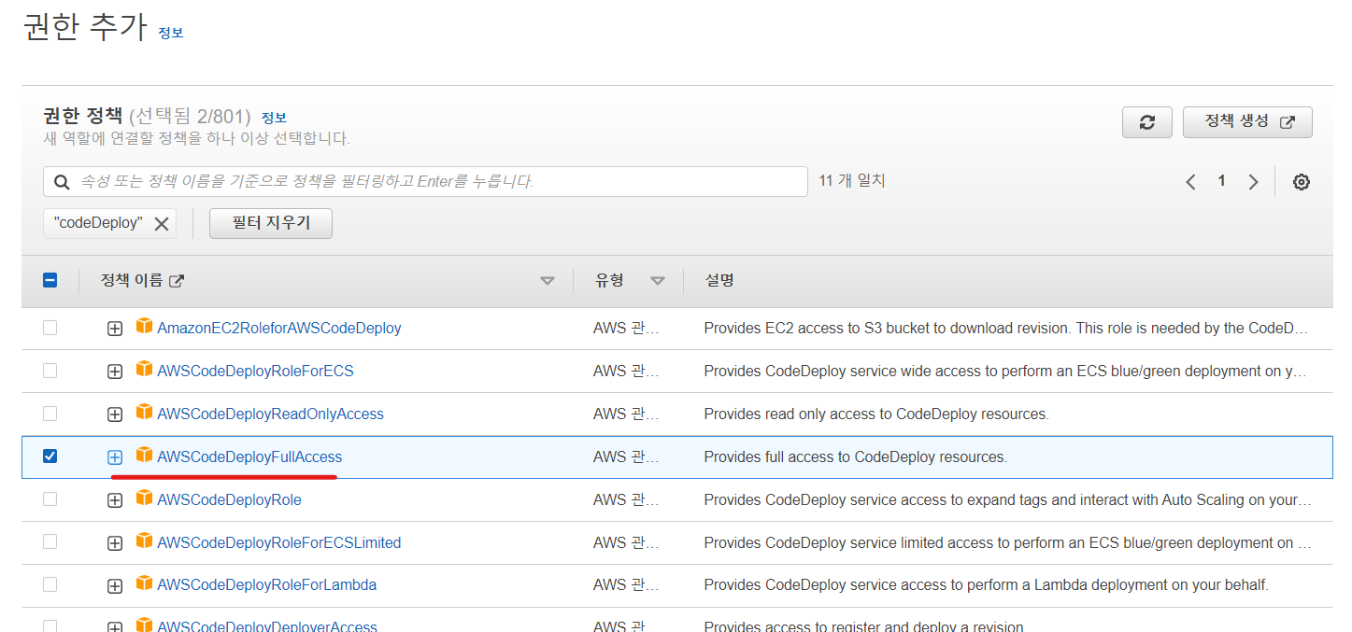Viewport: 1352px width, 632px height.
Task: Expand AWSCodeDeployRoleForECS policy details
Action: click(x=115, y=372)
